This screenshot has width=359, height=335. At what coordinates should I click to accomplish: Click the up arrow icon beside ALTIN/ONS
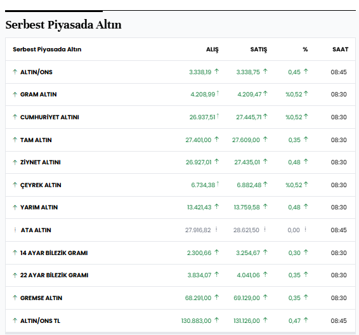tap(15, 72)
